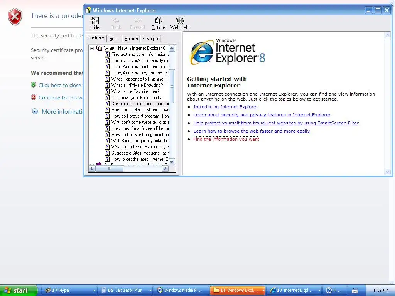Open Calculator Plus taskbar group dropdown
The height and width of the screenshot is (296, 395).
pos(150,290)
